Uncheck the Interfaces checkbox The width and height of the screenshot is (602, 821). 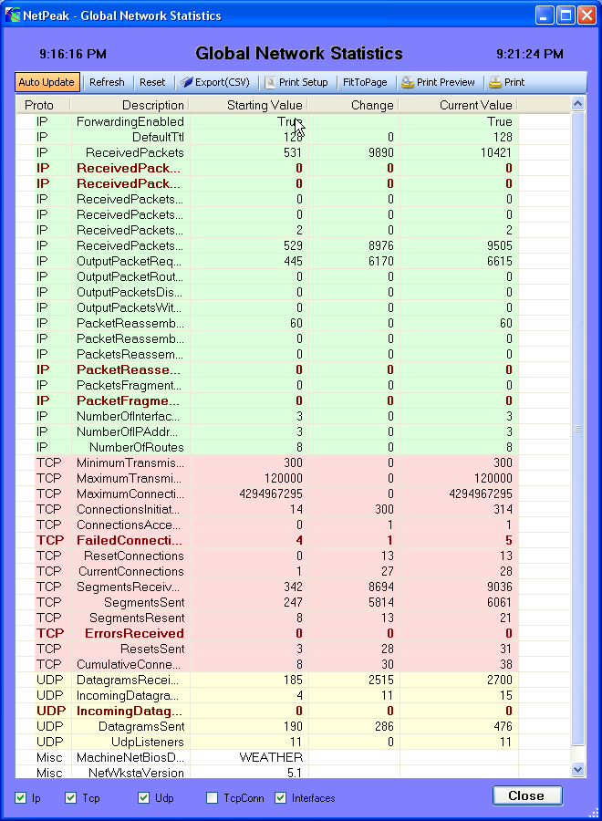point(281,798)
